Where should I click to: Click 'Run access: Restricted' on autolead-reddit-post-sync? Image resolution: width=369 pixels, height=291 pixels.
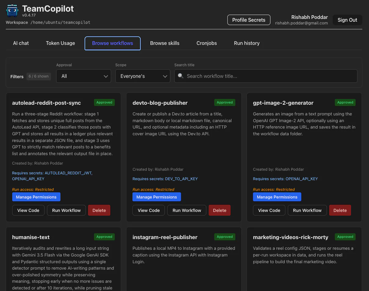point(33,189)
